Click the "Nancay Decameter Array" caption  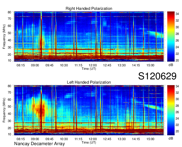pyautogui.click(x=39, y=144)
